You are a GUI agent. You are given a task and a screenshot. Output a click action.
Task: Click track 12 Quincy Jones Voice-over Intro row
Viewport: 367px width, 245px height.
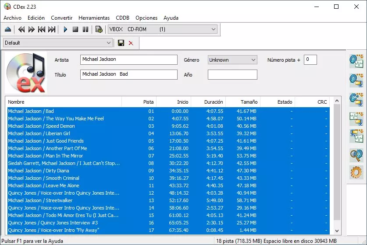[x=168, y=193]
